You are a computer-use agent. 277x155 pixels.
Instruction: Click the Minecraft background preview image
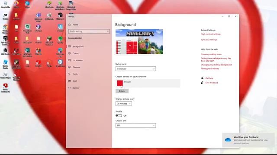pos(139,42)
